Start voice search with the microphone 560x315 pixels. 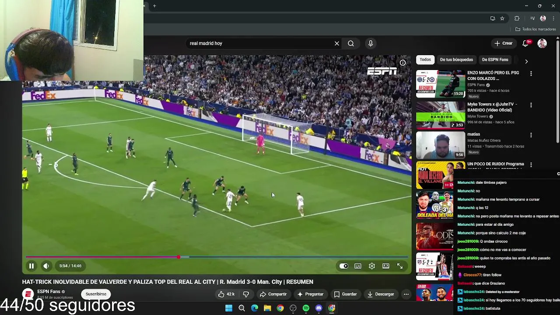[x=371, y=43]
